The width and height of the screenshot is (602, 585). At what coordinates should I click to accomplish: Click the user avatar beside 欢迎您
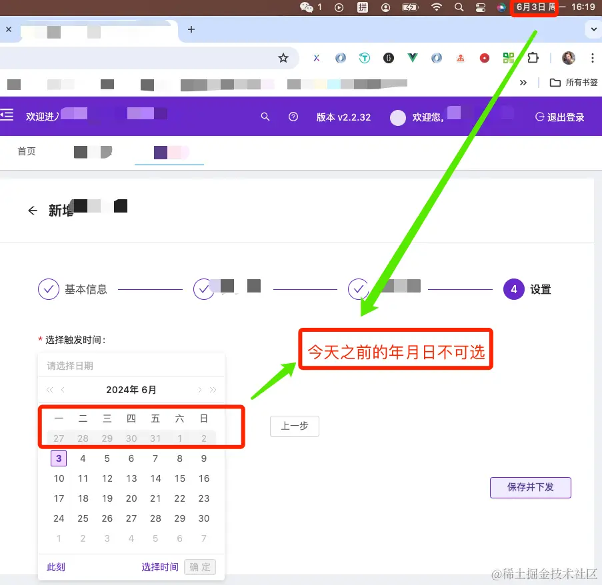pyautogui.click(x=398, y=117)
